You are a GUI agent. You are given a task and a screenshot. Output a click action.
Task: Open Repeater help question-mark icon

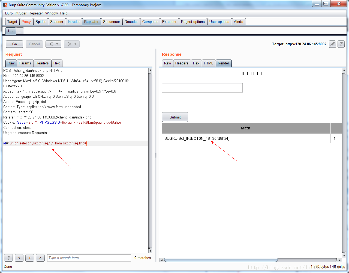(341, 44)
